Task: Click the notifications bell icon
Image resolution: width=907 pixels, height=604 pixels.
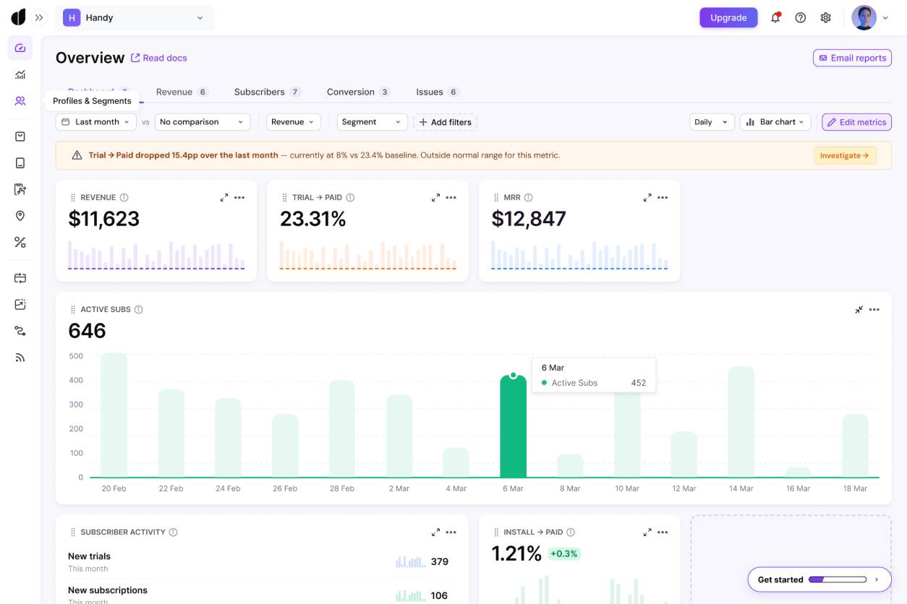Action: click(775, 18)
